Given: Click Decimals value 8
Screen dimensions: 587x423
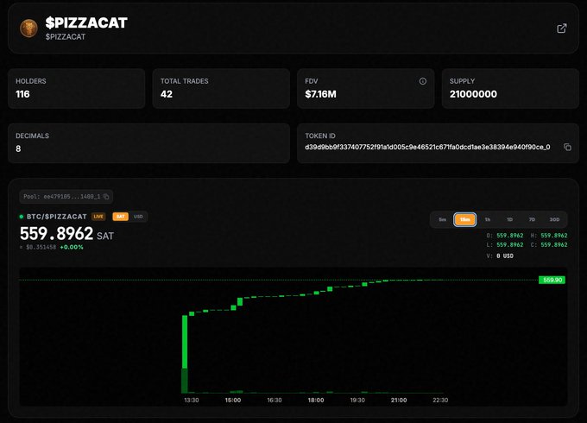Looking at the screenshot, I should point(18,149).
